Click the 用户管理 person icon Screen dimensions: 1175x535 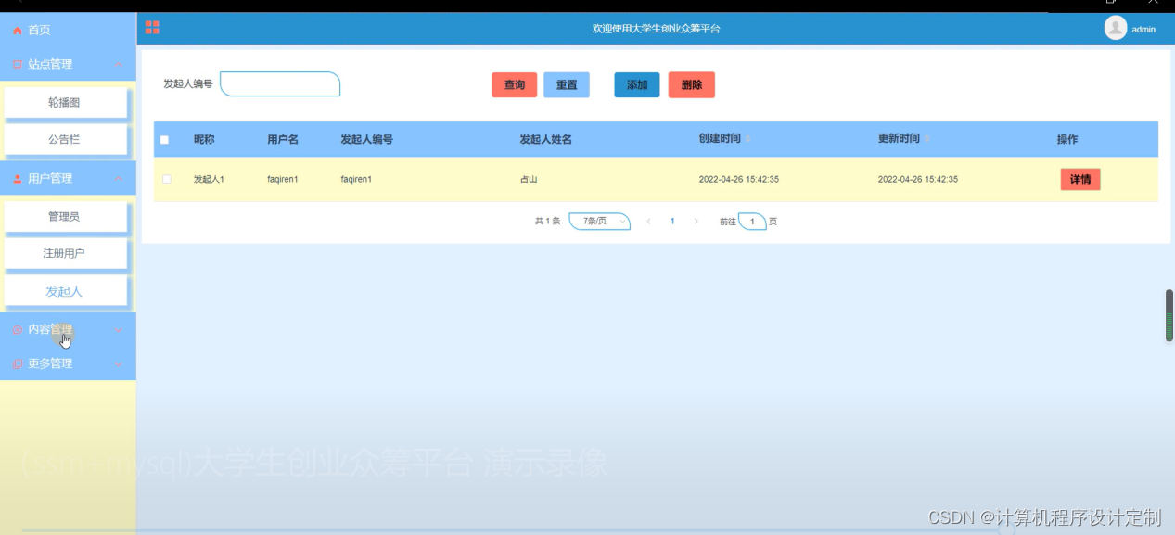17,178
